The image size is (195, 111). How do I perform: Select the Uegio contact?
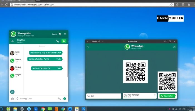(x=16, y=76)
